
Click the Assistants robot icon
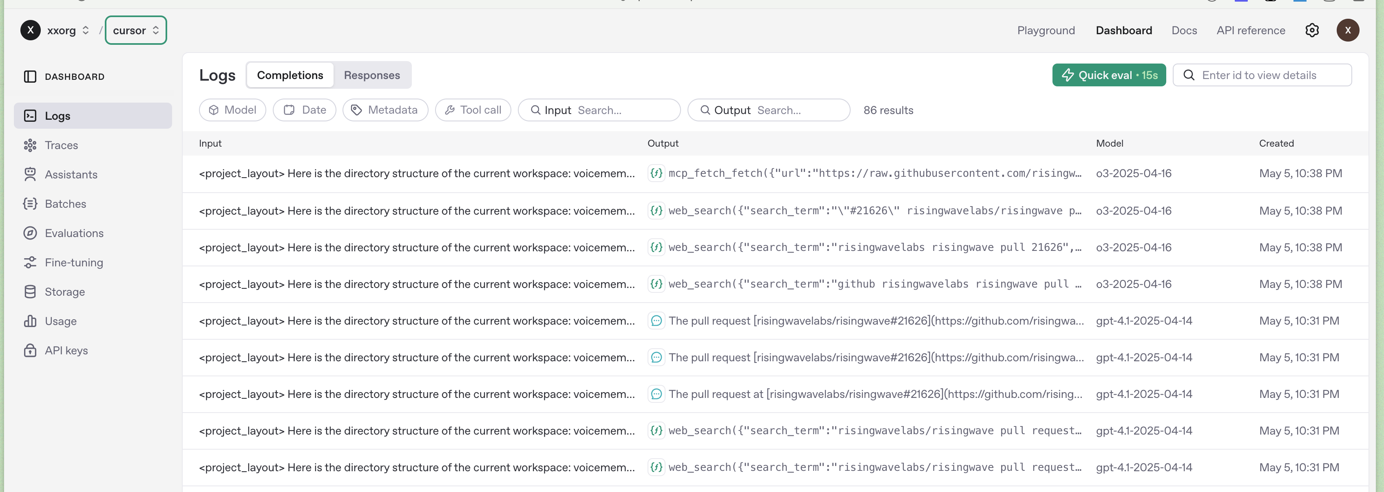click(30, 174)
